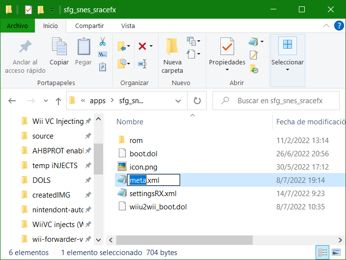Click in the meta.xml rename field
The width and height of the screenshot is (346, 260).
[154, 180]
